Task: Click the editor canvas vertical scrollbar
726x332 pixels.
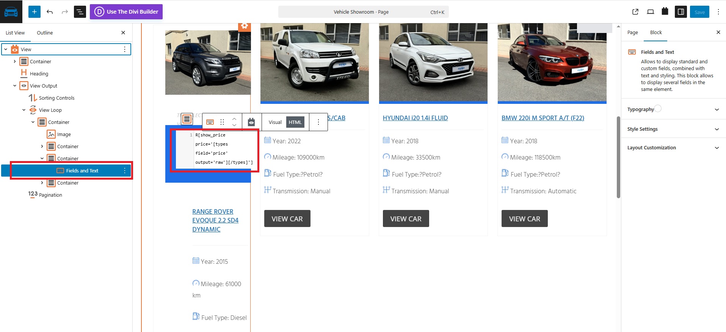Action: [618, 157]
